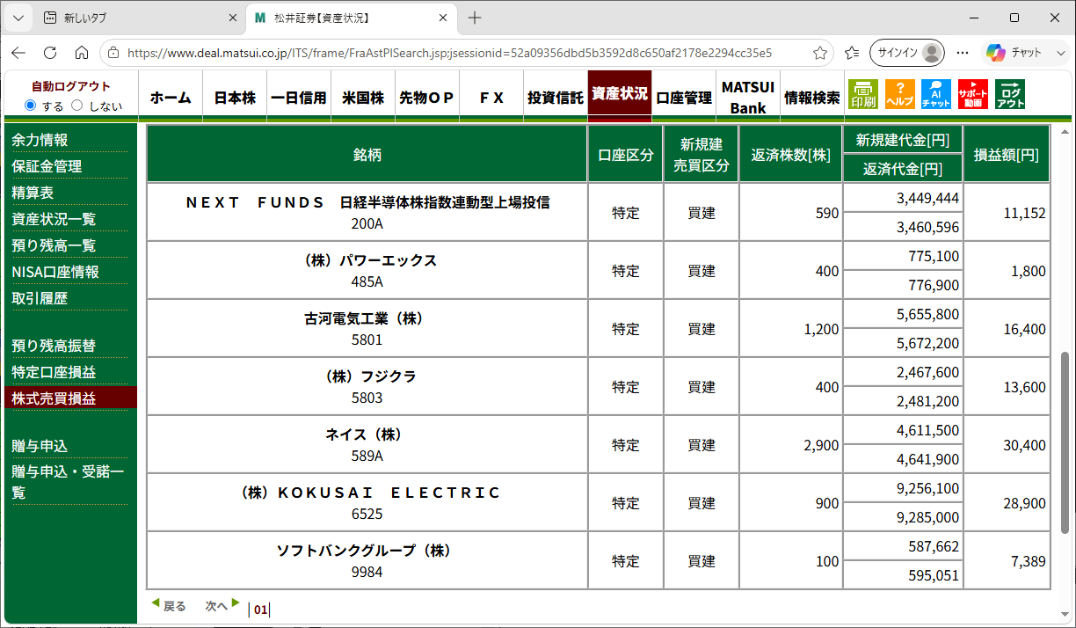Screen dimensions: 1076x628
Task: Open the blue AIチャット icon
Action: (x=936, y=94)
